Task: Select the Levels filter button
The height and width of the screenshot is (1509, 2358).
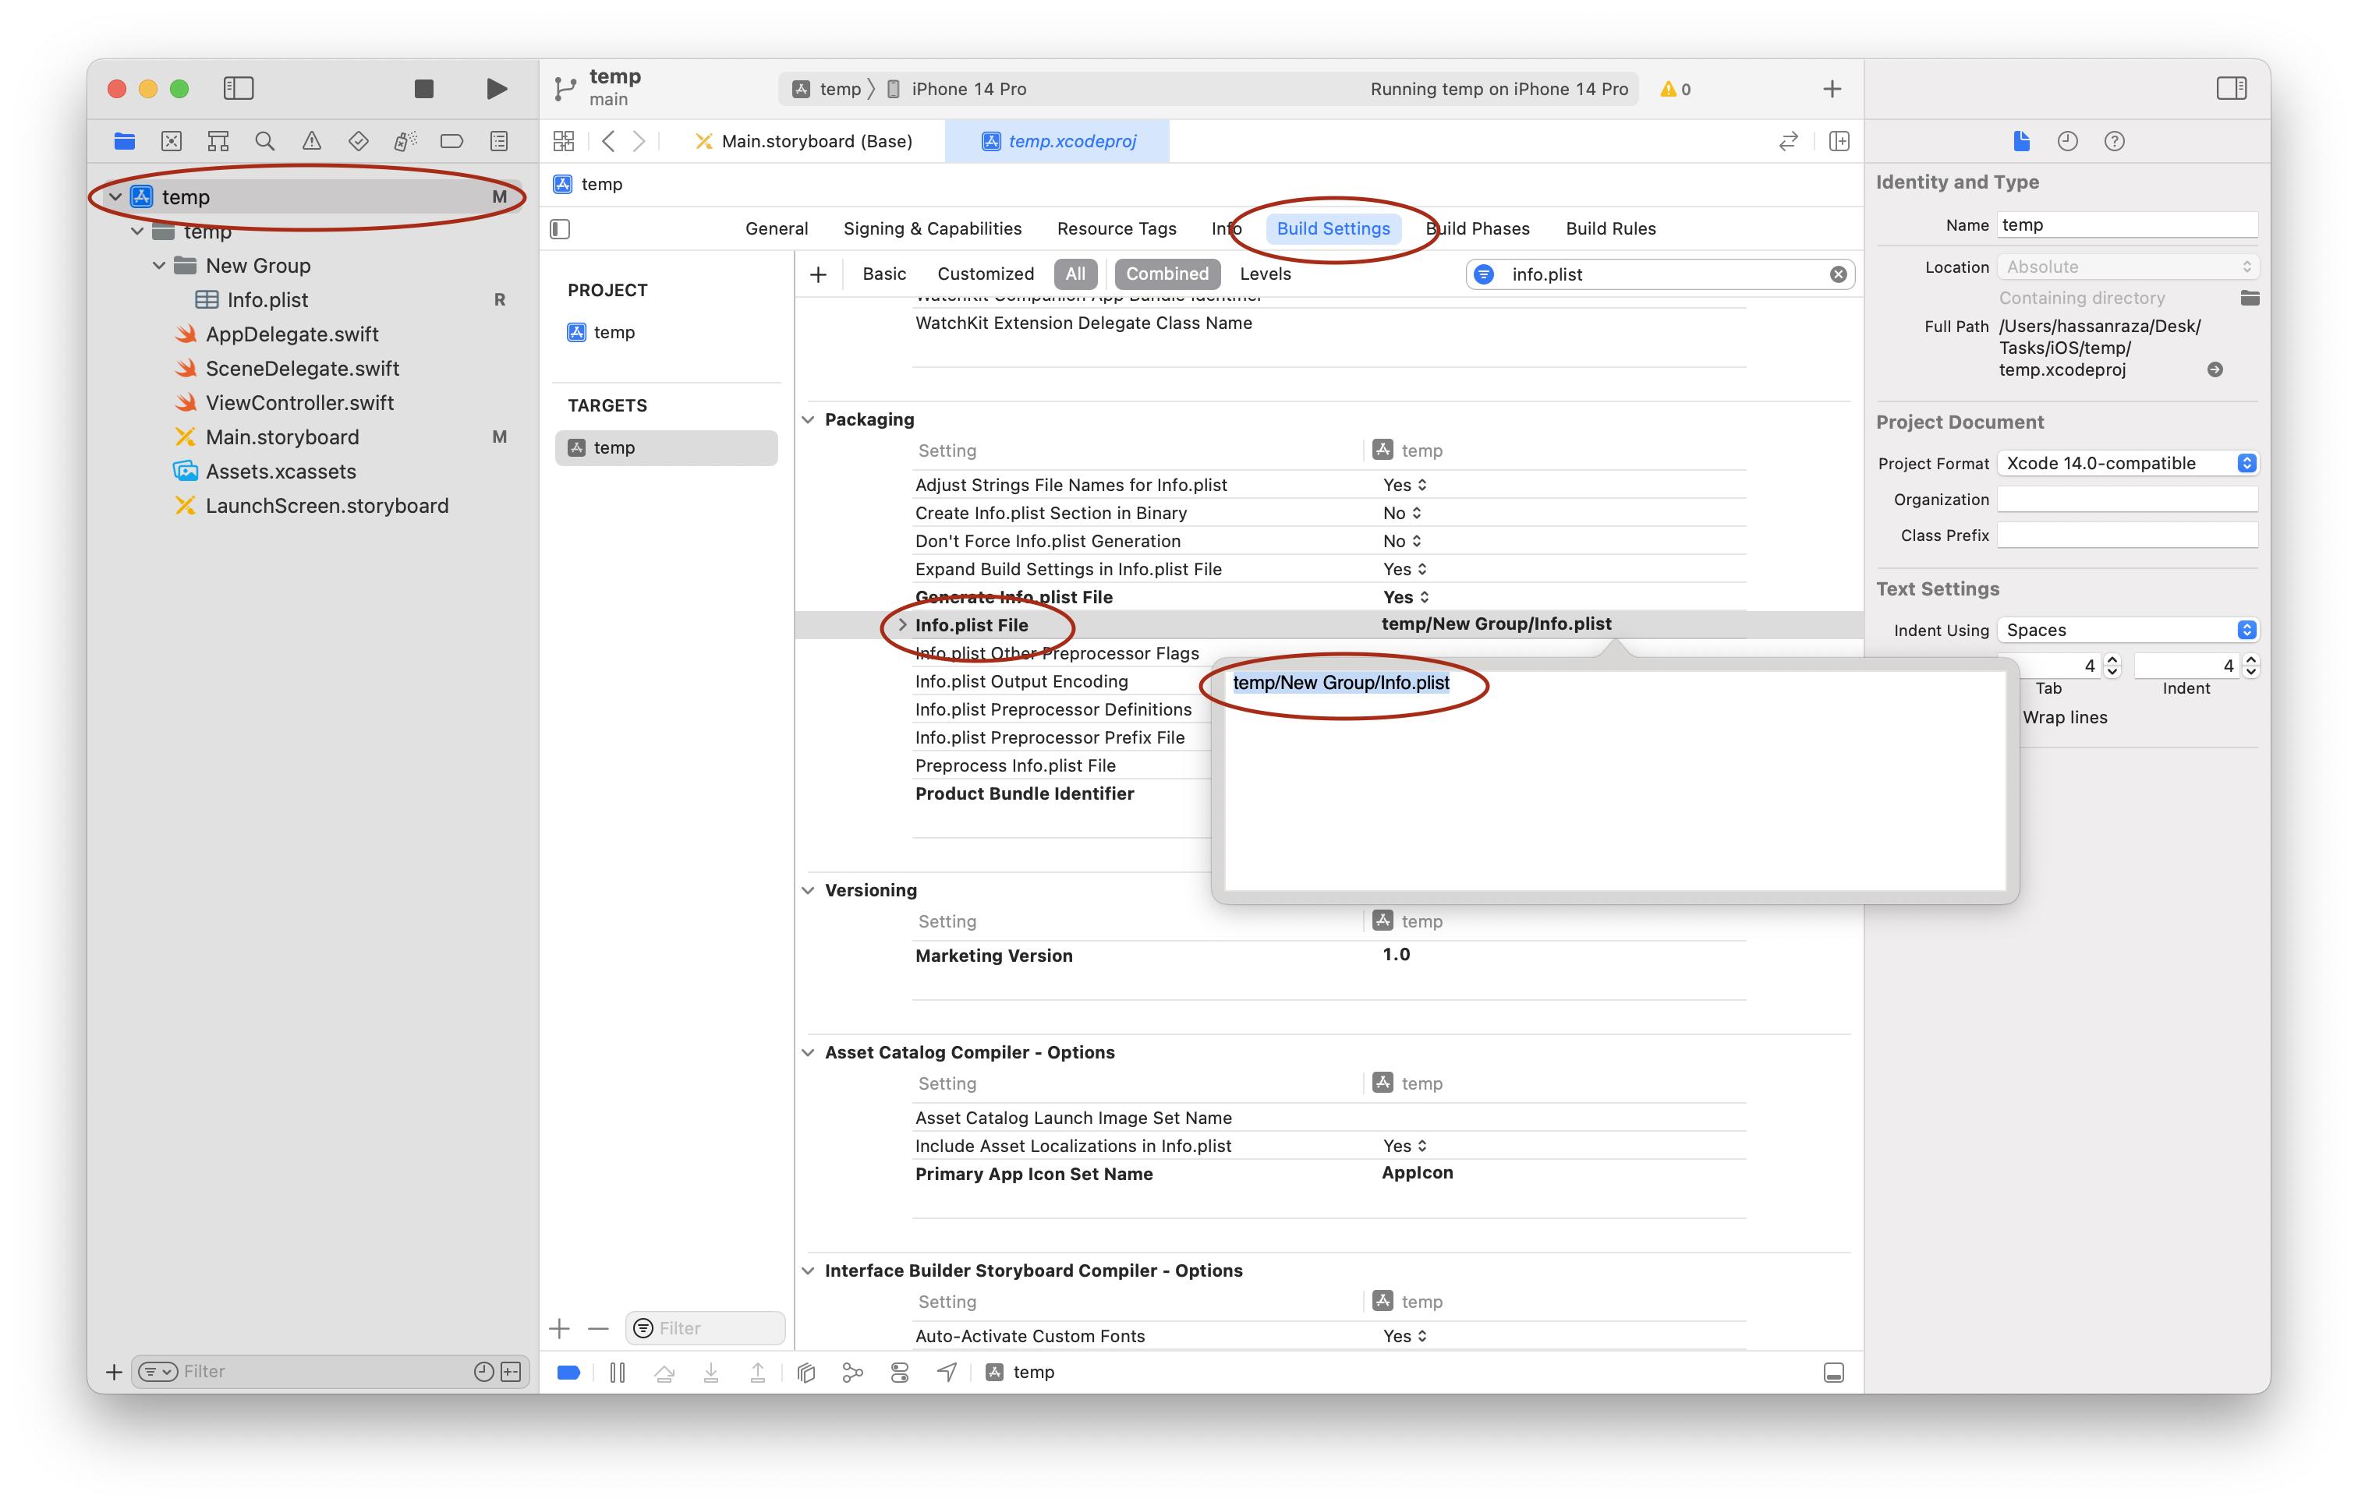Action: click(x=1264, y=274)
